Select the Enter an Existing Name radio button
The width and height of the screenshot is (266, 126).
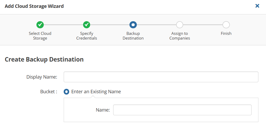pyautogui.click(x=66, y=92)
